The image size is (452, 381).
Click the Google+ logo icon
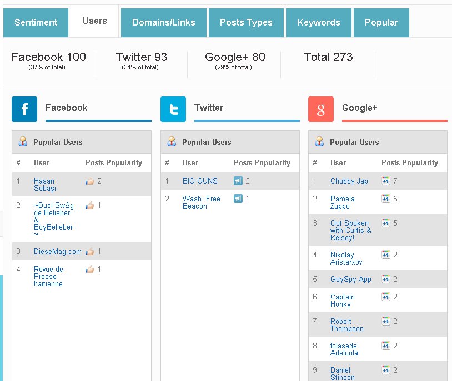click(x=321, y=109)
